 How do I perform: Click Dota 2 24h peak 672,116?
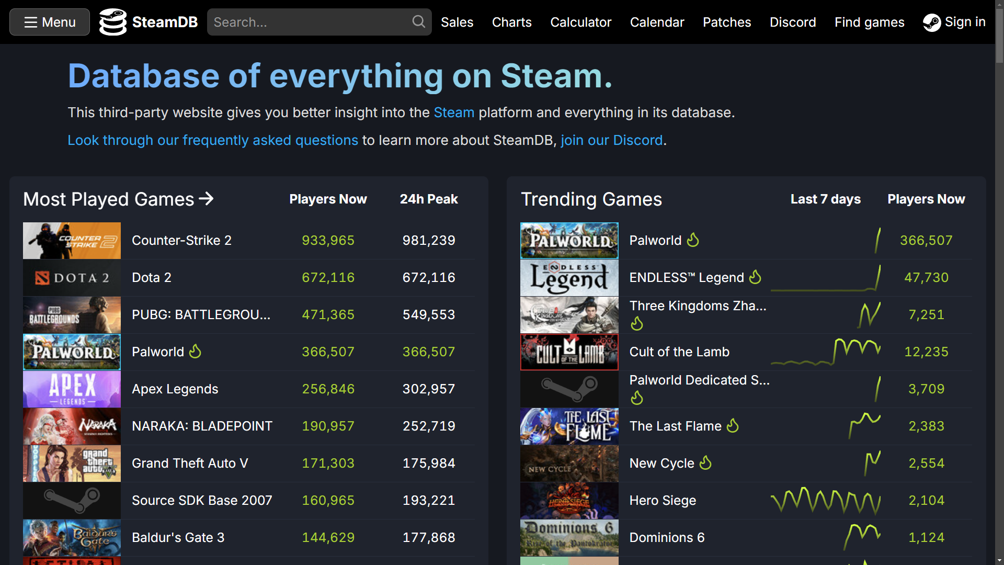(x=429, y=278)
